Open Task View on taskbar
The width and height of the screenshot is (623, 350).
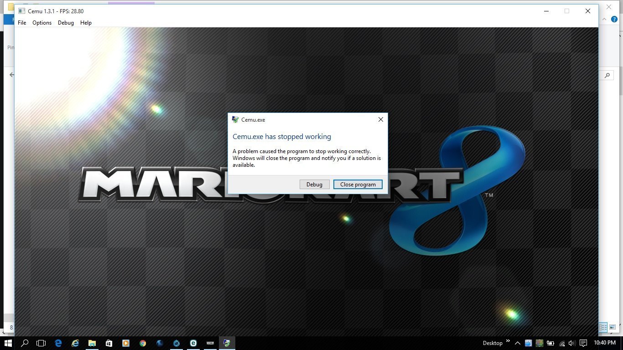pyautogui.click(x=41, y=343)
